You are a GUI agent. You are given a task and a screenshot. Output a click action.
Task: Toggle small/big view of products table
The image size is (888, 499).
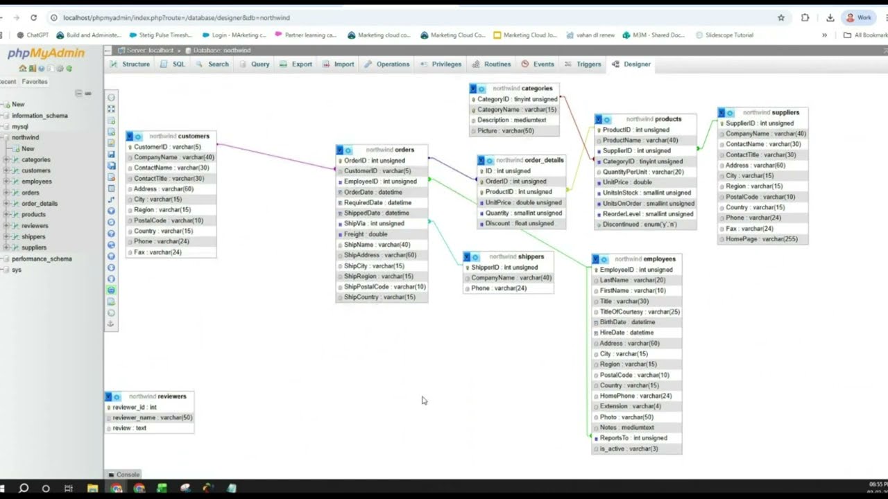(x=599, y=119)
